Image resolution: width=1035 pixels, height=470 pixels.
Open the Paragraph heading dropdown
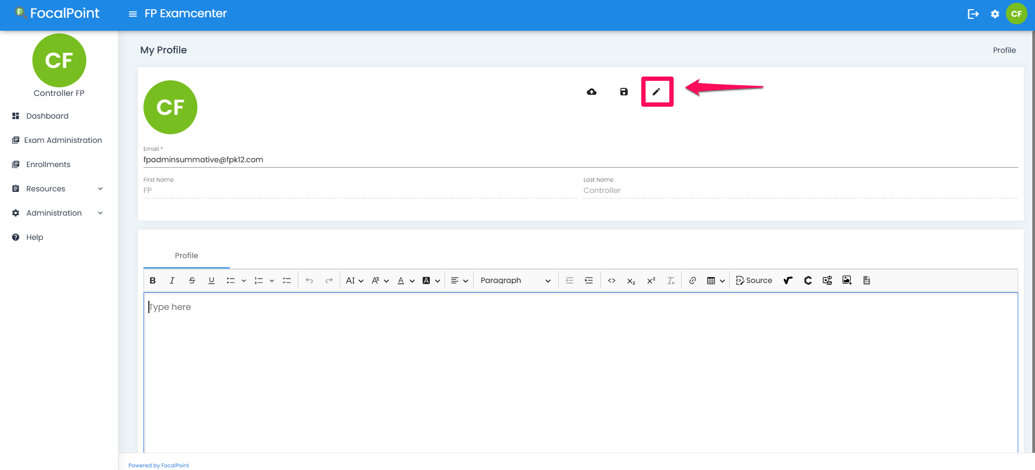point(515,280)
